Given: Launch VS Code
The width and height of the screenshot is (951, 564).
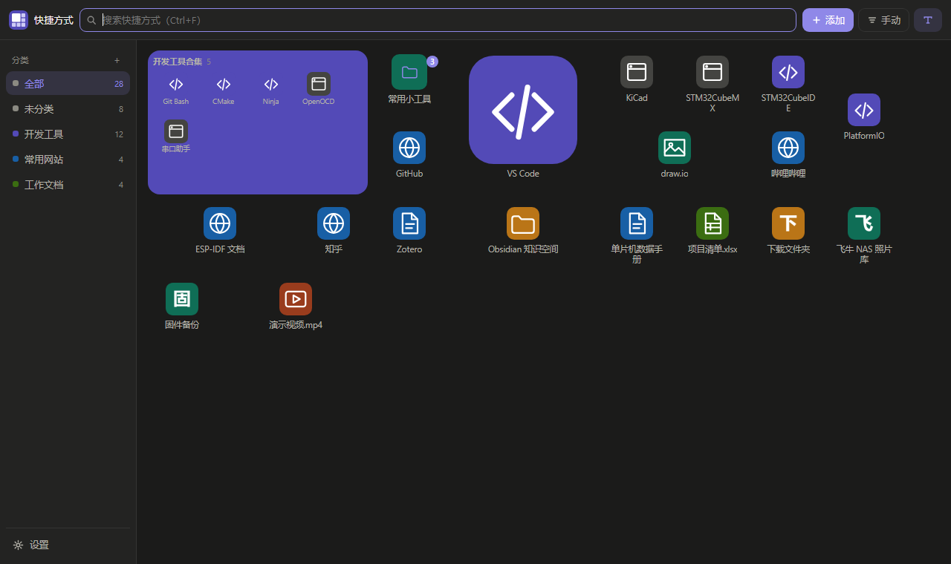Looking at the screenshot, I should coord(523,110).
